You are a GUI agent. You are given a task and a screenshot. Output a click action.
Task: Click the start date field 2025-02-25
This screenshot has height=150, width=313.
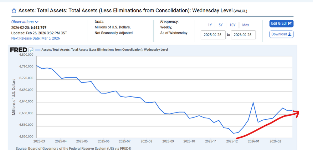pyautogui.click(x=213, y=35)
